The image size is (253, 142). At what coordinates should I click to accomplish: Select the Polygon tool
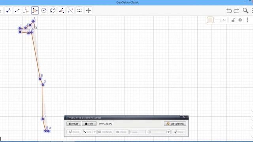35,11
